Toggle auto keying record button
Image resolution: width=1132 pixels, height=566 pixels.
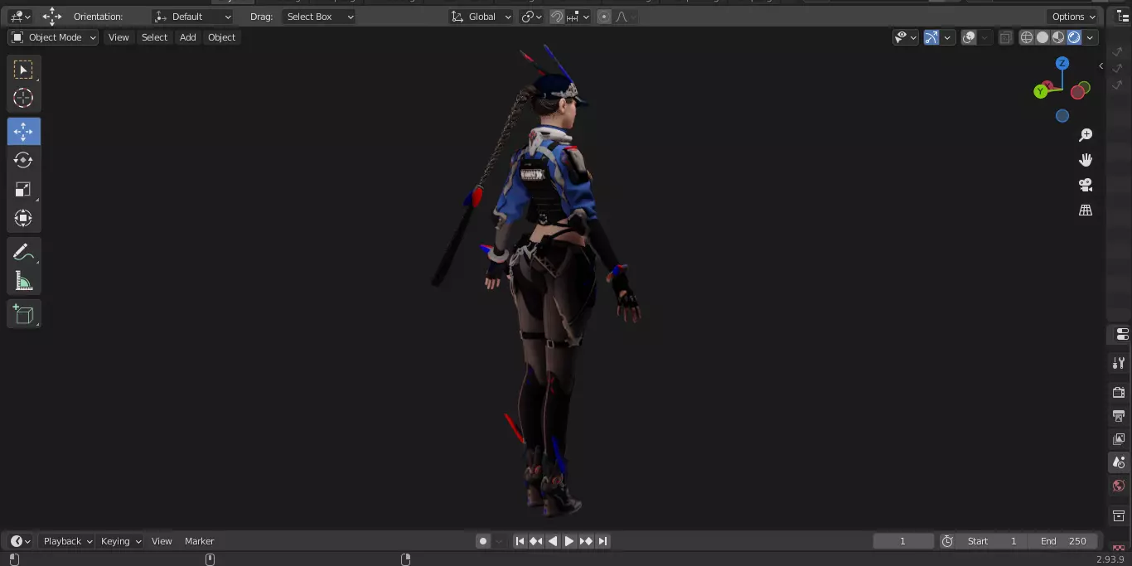coord(483,541)
